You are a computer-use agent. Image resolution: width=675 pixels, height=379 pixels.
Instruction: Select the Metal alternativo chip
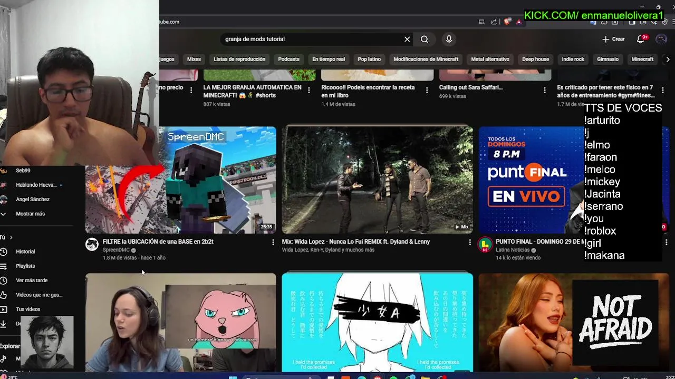tap(490, 59)
